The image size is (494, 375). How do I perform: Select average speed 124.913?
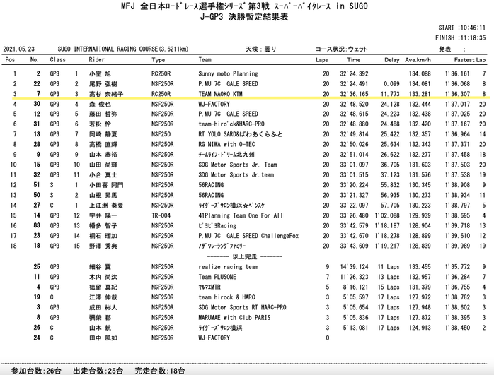[420, 328]
